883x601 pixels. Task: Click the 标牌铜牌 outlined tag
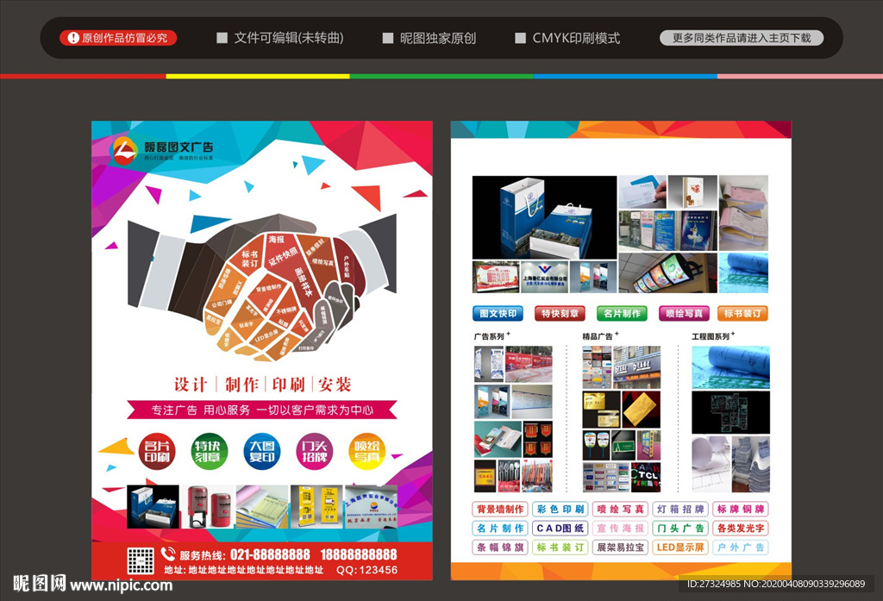click(x=741, y=510)
